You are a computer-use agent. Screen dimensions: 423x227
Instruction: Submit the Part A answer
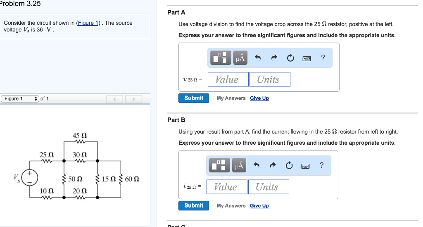[x=194, y=98]
